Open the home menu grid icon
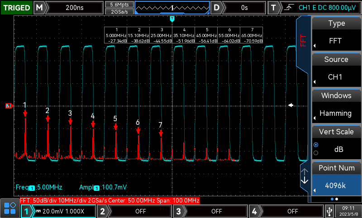 click(x=10, y=209)
